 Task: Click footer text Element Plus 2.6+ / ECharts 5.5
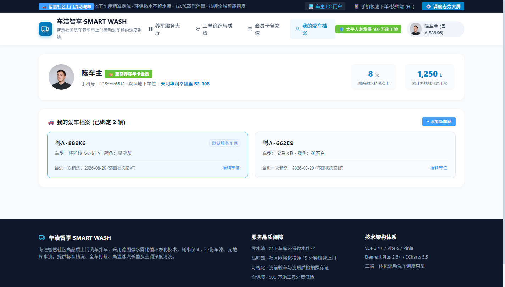point(396,257)
